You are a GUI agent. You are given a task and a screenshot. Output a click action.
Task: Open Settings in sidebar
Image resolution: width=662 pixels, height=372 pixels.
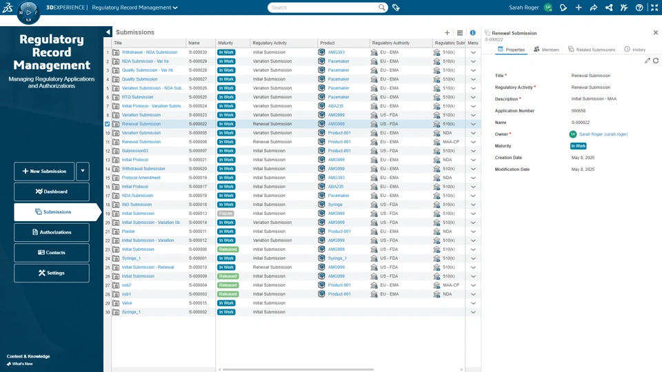(52, 273)
